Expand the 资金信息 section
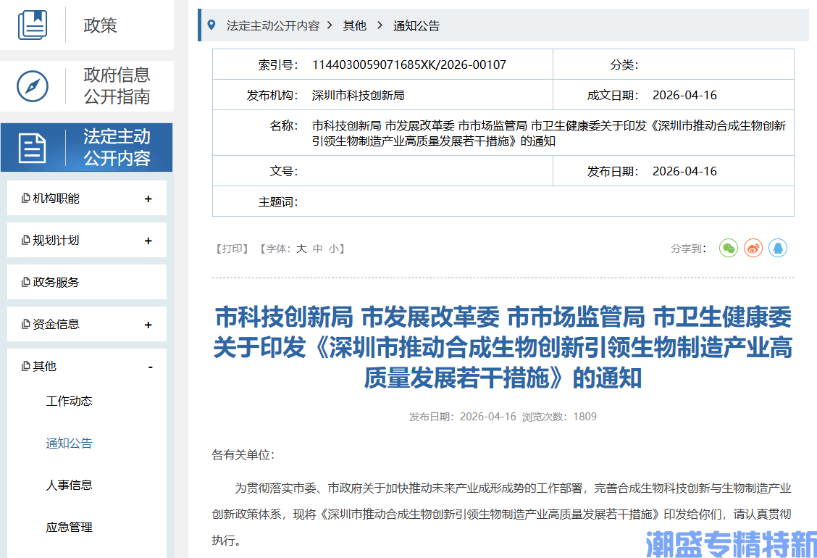Viewport: 817px width, 558px height. [149, 323]
